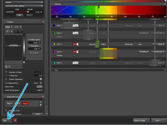The width and height of the screenshot is (167, 125).
Task: Click the Load button in Sequential Scan
Action: (38, 114)
